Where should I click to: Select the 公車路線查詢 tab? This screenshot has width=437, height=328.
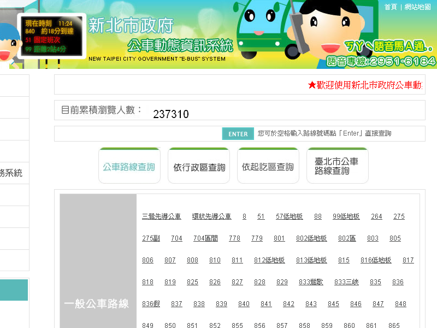[129, 166]
